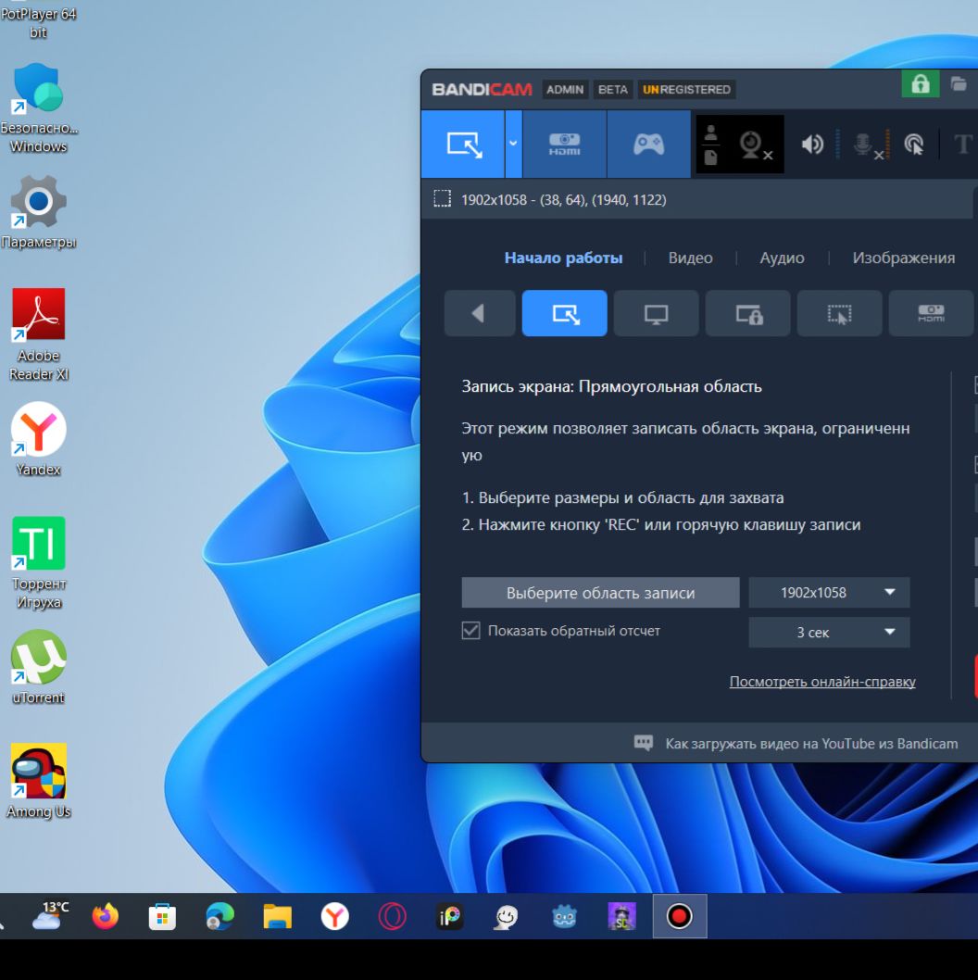Switch to HDMI device recording mode
Image resolution: width=978 pixels, height=980 pixels.
click(x=564, y=144)
